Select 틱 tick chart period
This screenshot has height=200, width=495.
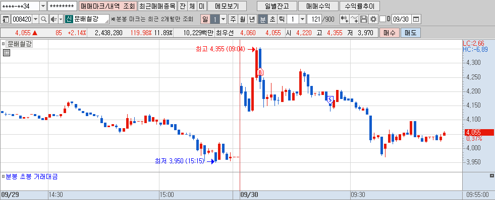(282, 20)
